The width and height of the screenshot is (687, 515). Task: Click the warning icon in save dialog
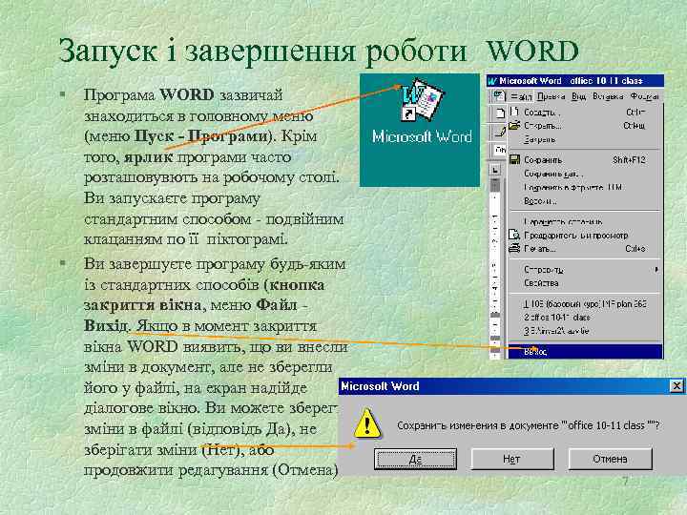pyautogui.click(x=367, y=423)
